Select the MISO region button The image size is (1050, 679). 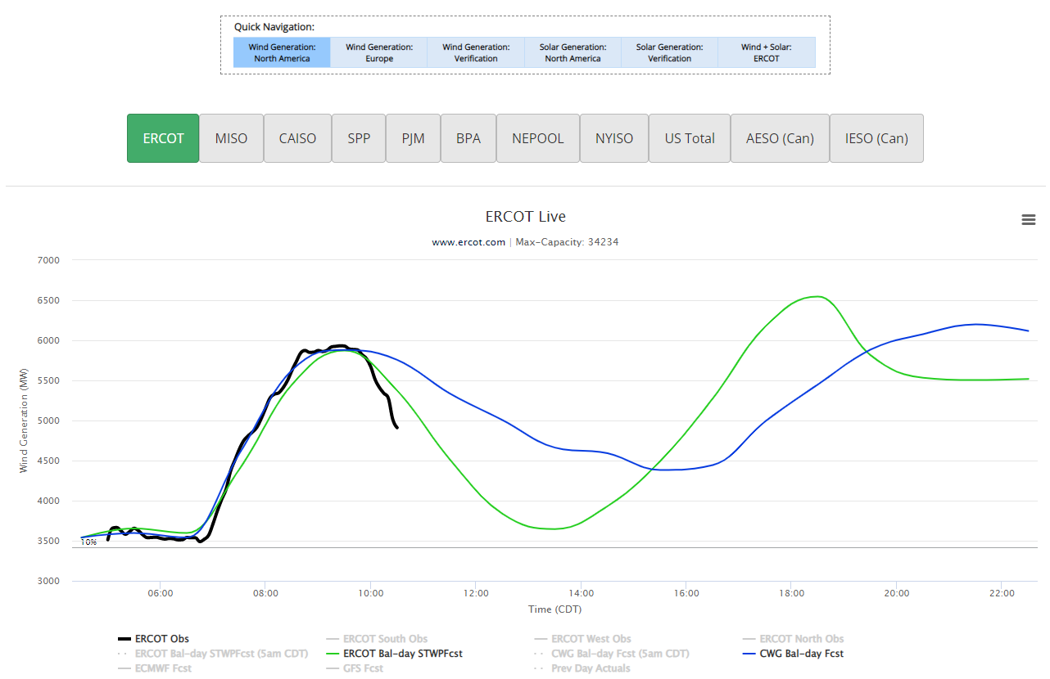pos(231,138)
